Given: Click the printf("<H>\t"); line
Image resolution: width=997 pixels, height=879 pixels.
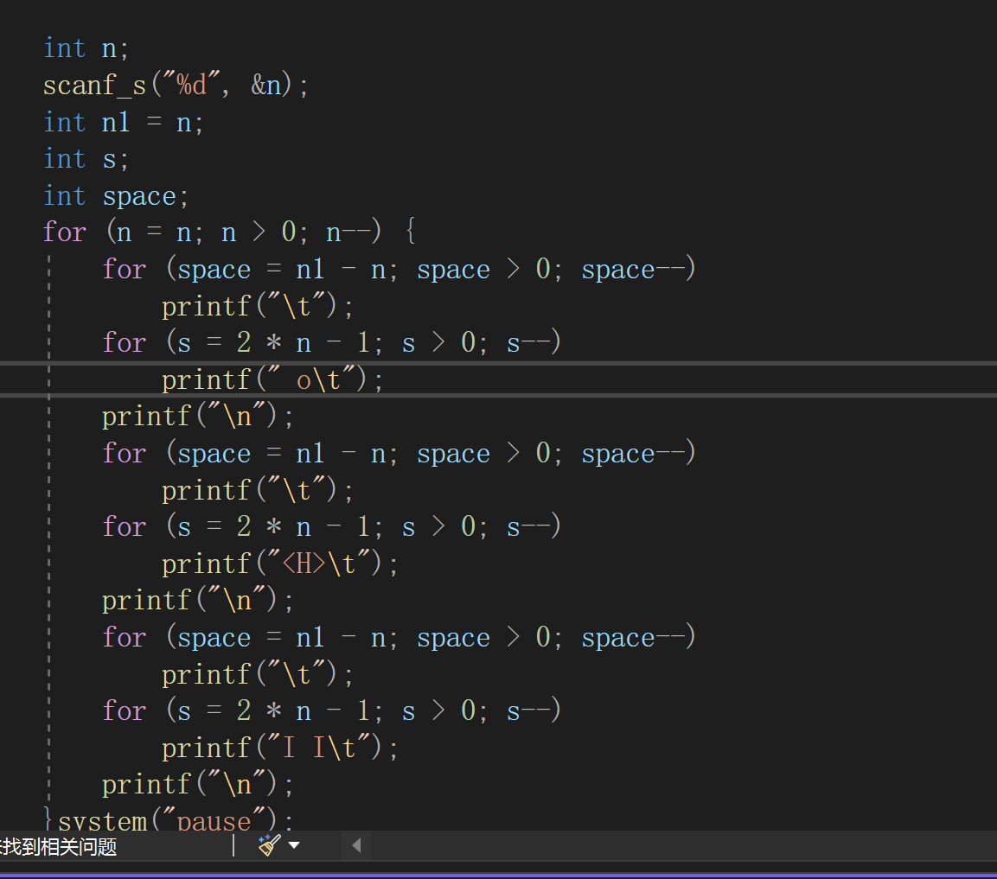Looking at the screenshot, I should 280,564.
